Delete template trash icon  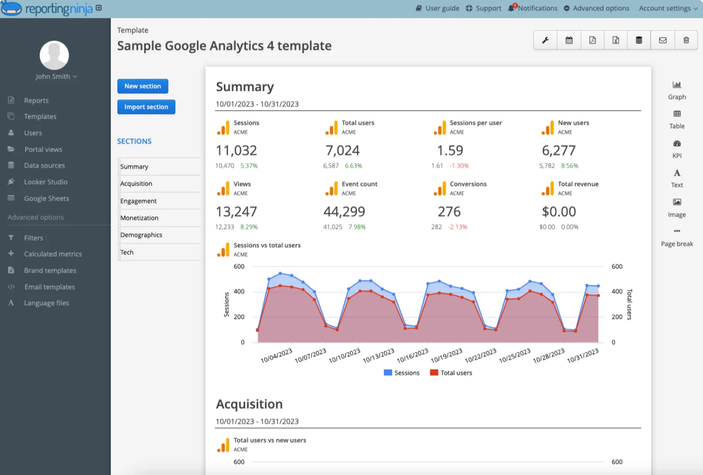(x=686, y=40)
